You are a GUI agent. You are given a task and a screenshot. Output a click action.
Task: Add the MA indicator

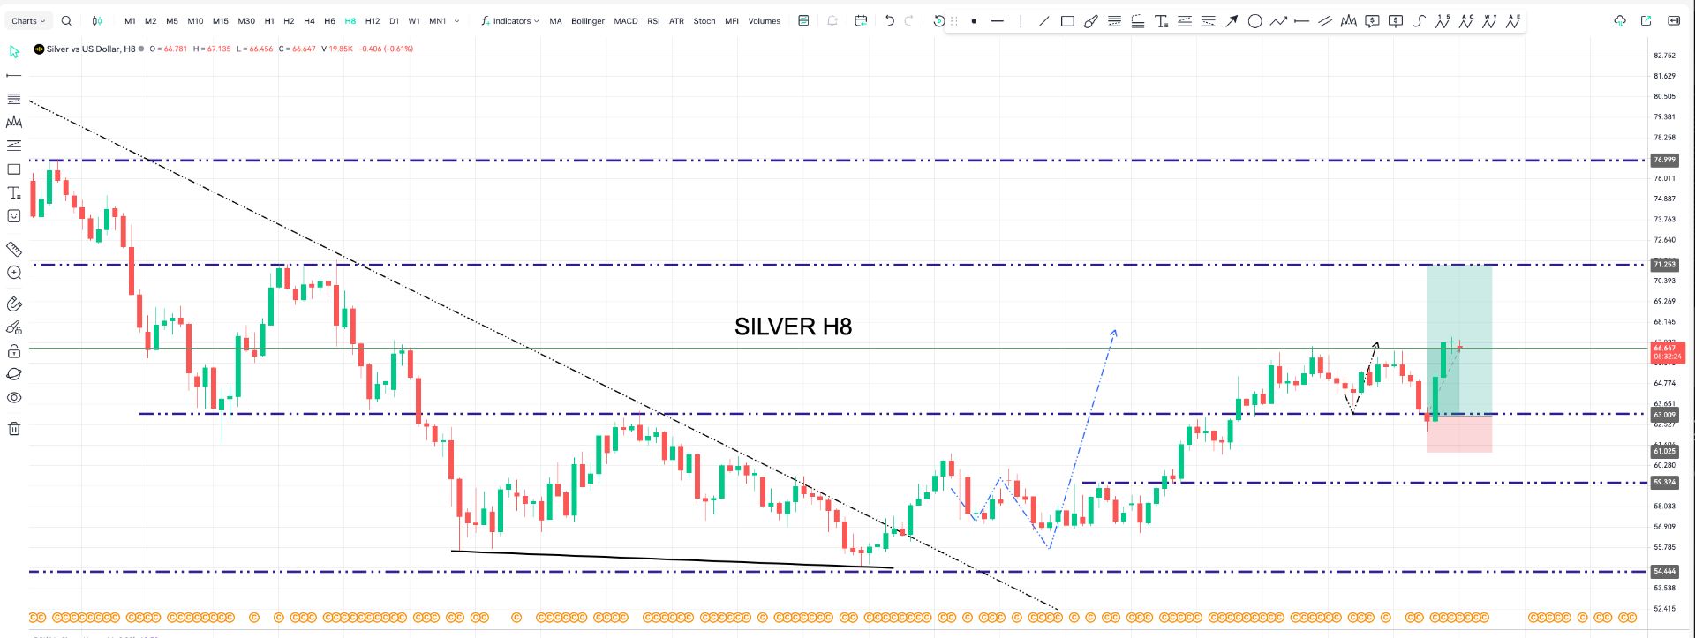(555, 21)
